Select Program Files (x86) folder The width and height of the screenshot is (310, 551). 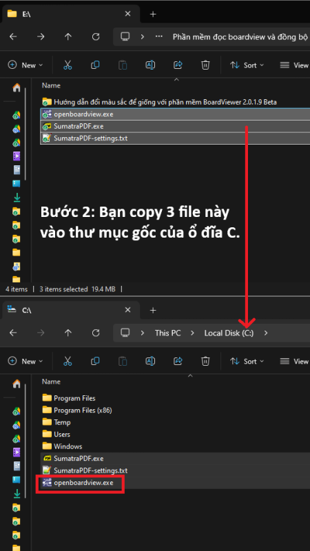coord(77,410)
